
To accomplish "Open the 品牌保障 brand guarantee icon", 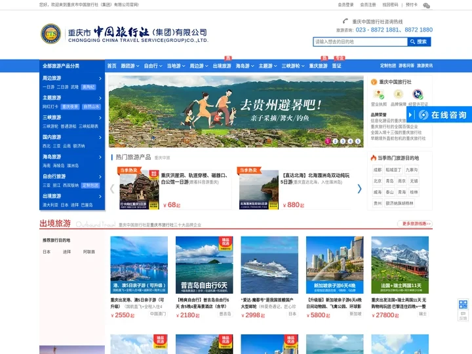I will (399, 94).
